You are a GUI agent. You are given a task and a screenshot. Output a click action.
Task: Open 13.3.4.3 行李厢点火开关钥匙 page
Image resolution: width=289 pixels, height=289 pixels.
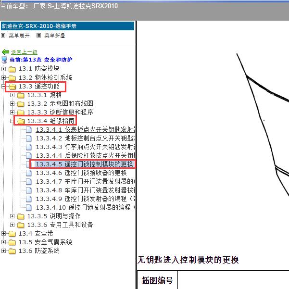click(x=86, y=147)
